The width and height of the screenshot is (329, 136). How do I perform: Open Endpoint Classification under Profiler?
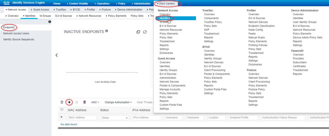coord(261,26)
